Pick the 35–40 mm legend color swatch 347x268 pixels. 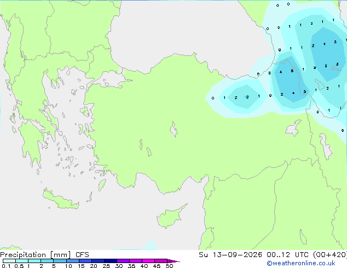pyautogui.click(x=136, y=261)
